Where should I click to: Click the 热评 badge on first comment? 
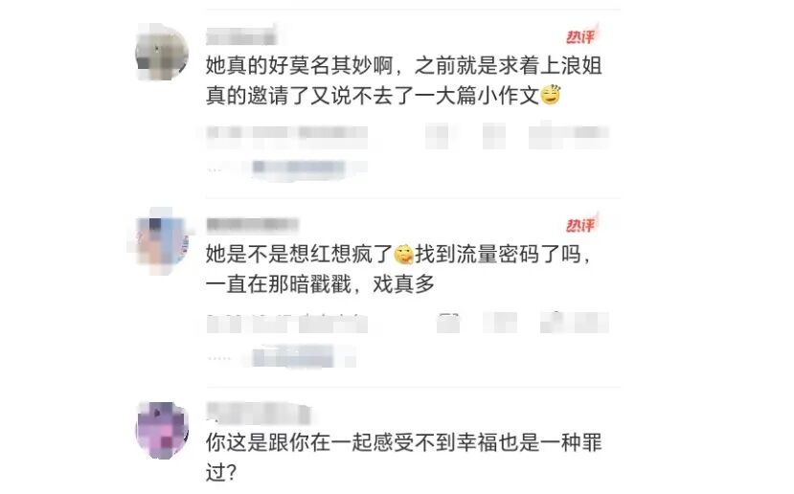(581, 35)
